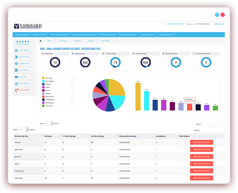Click the Receptionist phone icon

(x=16, y=90)
